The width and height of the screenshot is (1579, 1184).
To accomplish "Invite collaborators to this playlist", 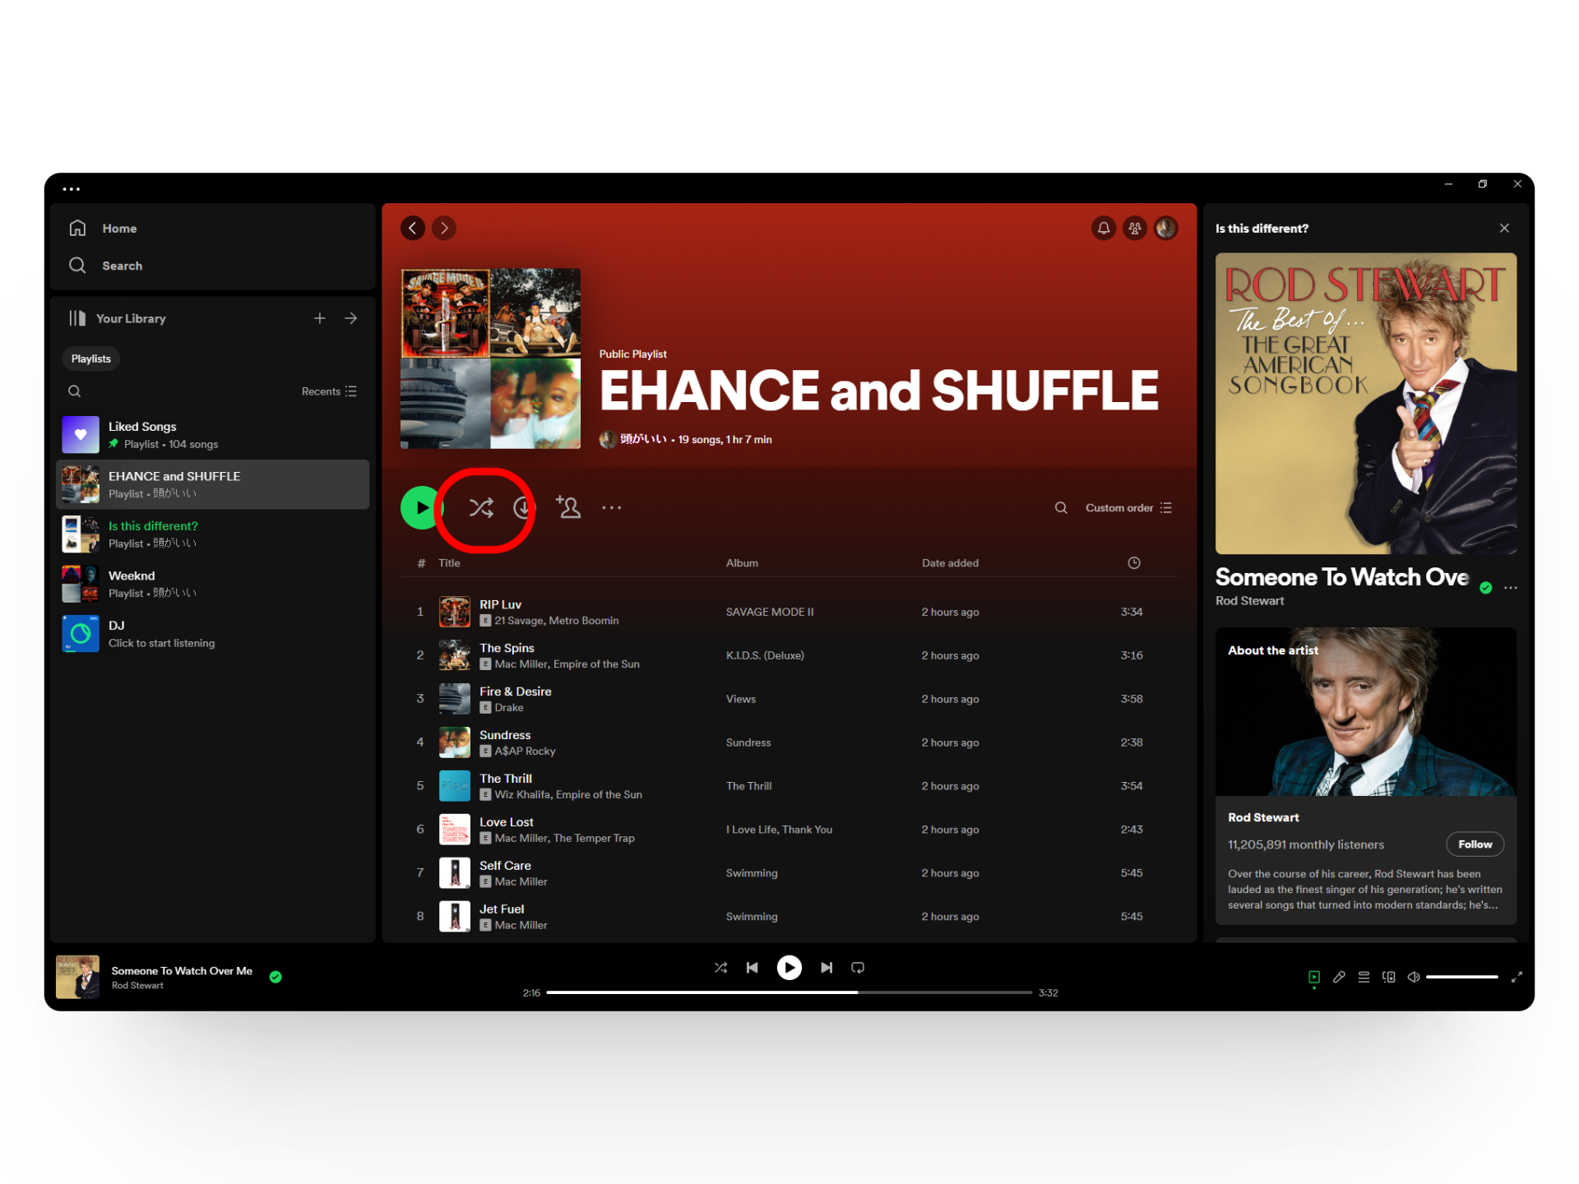I will click(x=567, y=507).
